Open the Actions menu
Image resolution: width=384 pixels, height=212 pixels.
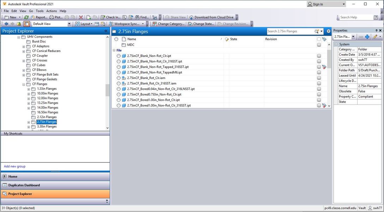(x=51, y=11)
